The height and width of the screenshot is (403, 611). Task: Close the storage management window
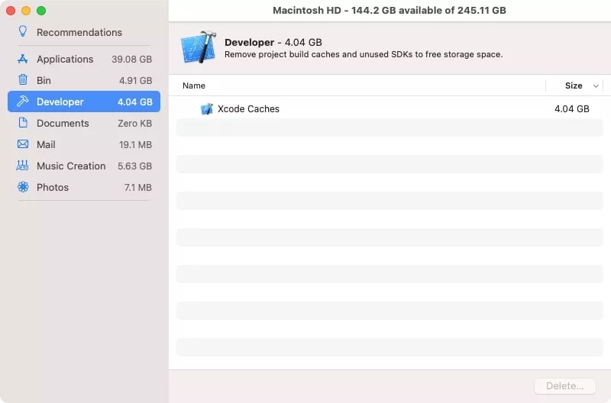[x=11, y=11]
